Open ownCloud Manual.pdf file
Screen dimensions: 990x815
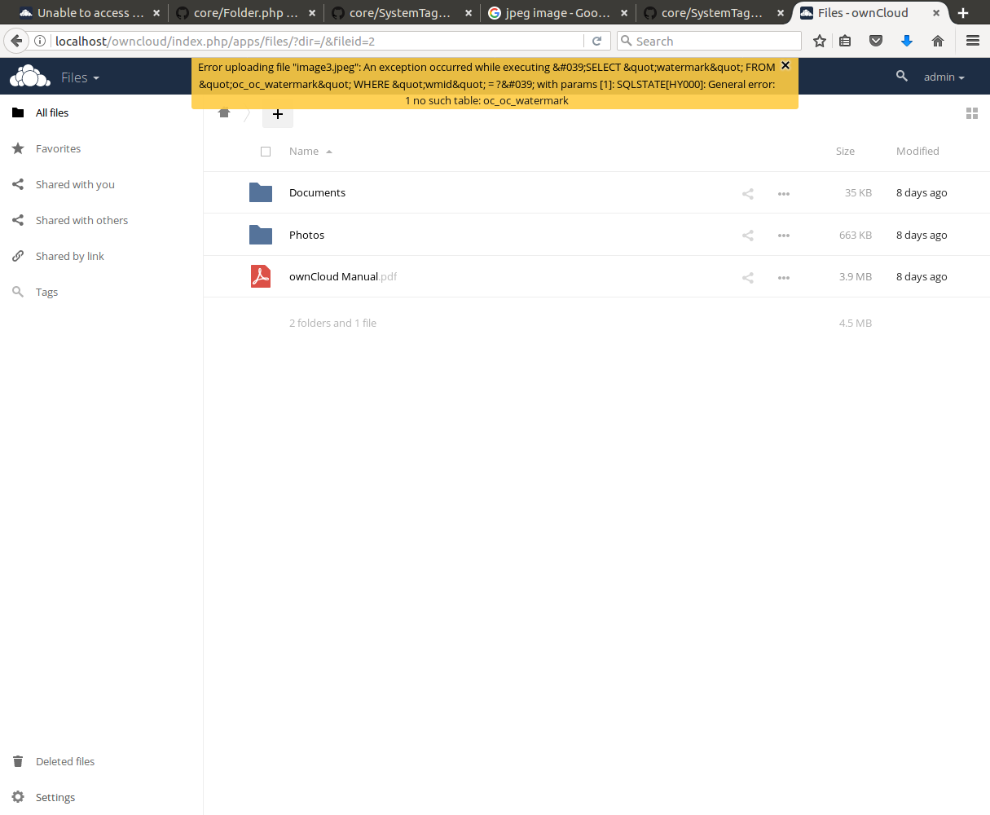tap(343, 276)
